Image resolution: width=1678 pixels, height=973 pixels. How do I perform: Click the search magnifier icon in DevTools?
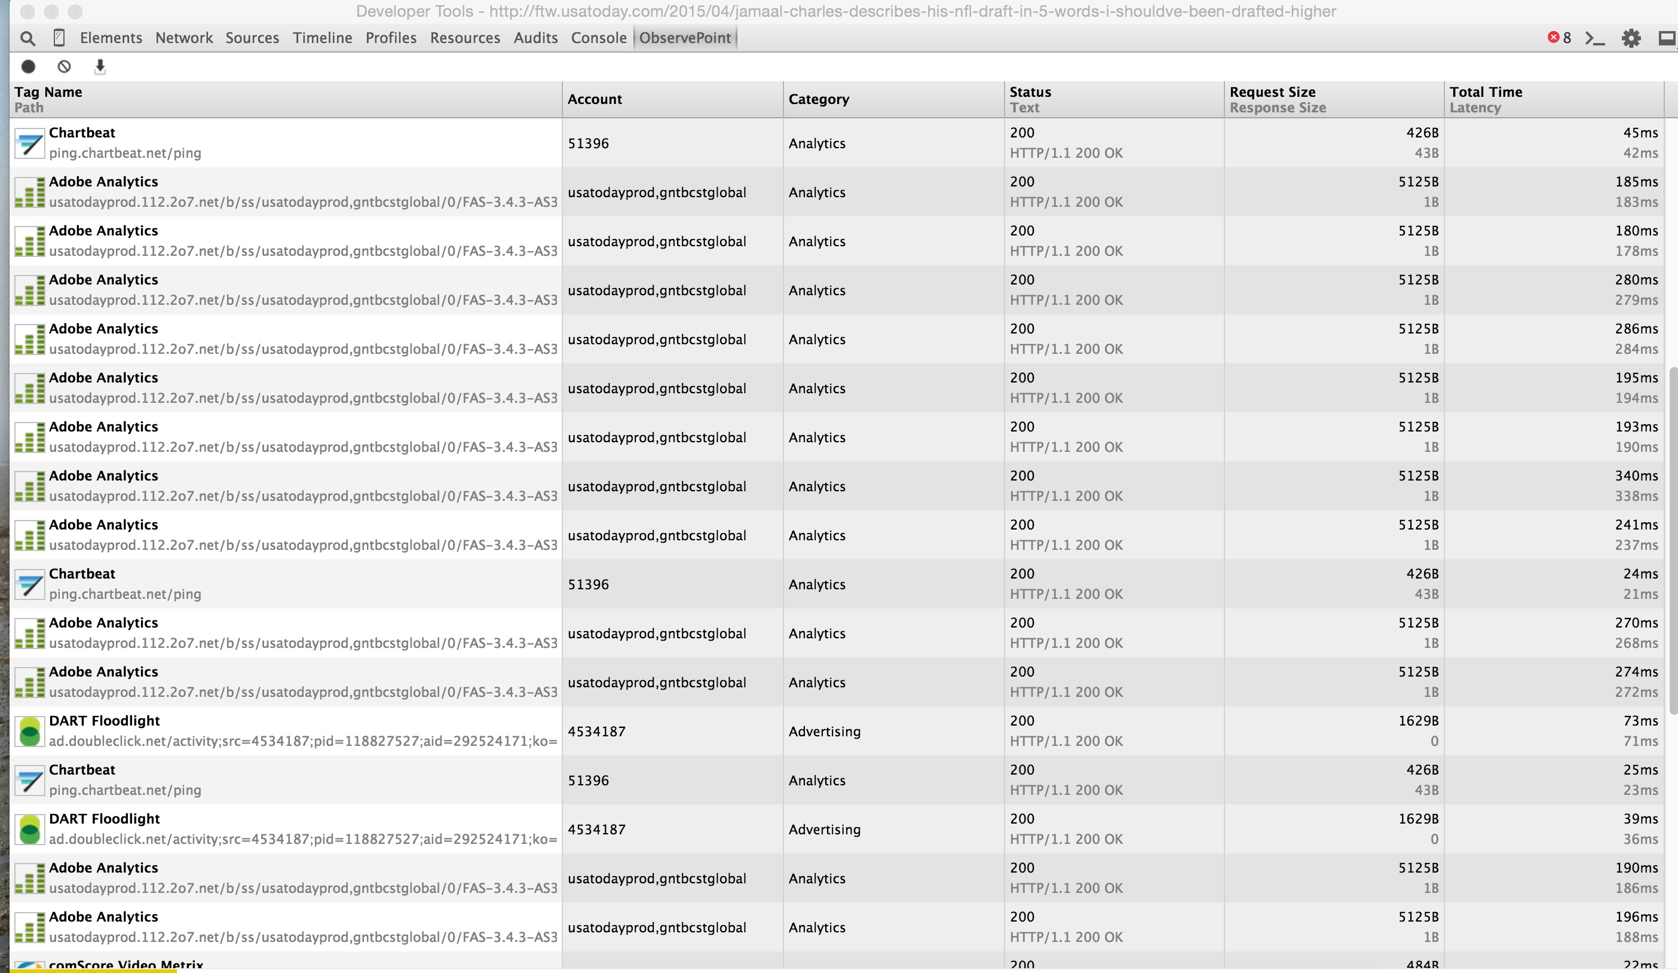(x=27, y=39)
